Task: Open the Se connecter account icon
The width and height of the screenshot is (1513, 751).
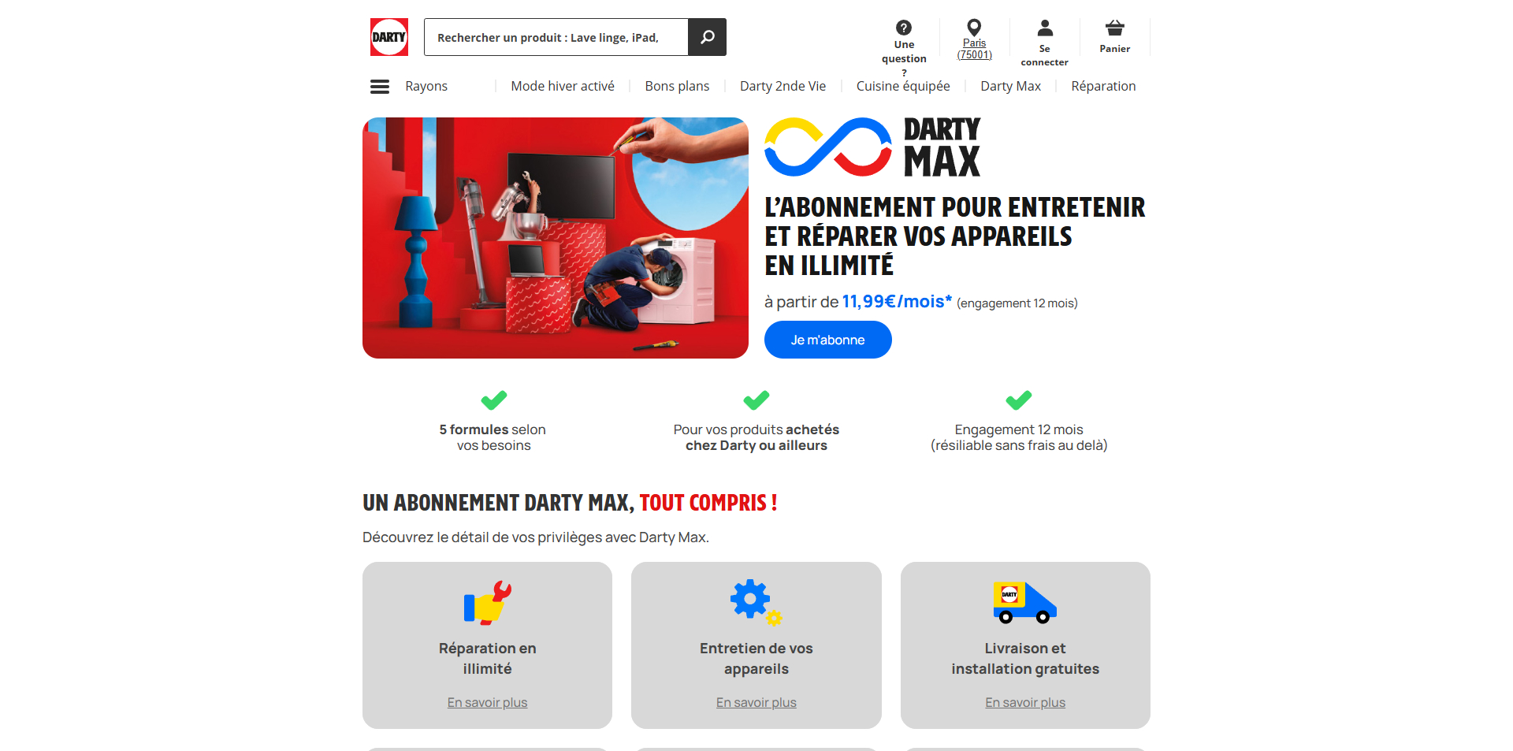Action: pyautogui.click(x=1045, y=28)
